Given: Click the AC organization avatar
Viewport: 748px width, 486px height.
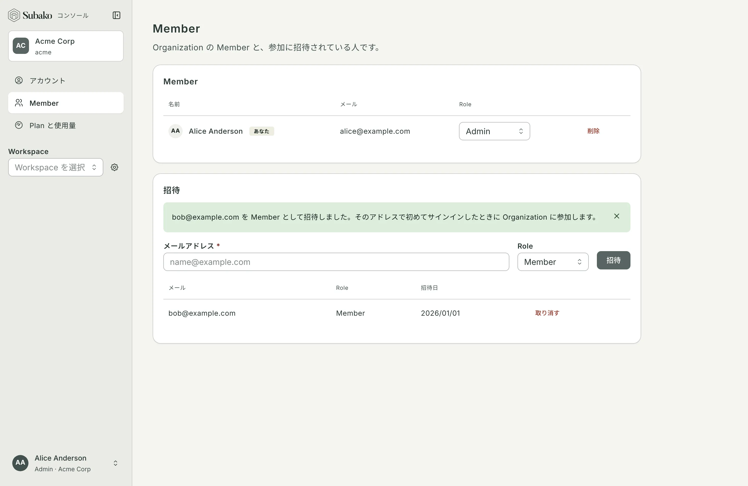Looking at the screenshot, I should coord(21,46).
